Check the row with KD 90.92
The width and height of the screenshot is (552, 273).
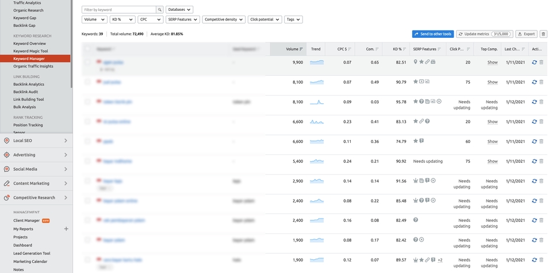tap(87, 161)
